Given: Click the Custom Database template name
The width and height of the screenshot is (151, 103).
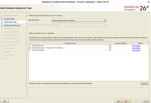Looking at the screenshot, I should pos(38,50).
